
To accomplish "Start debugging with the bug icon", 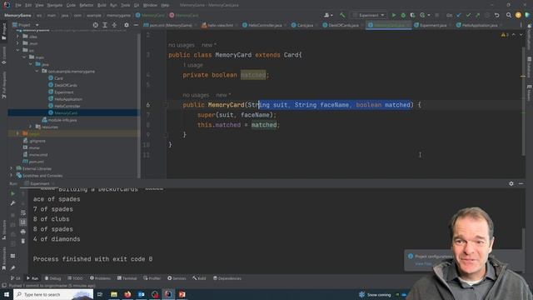I will pos(403,15).
